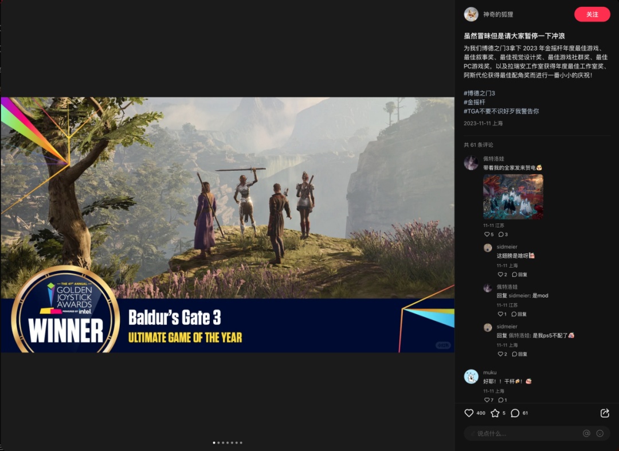
Task: Open the #博德之门3 hashtag
Action: (x=479, y=93)
